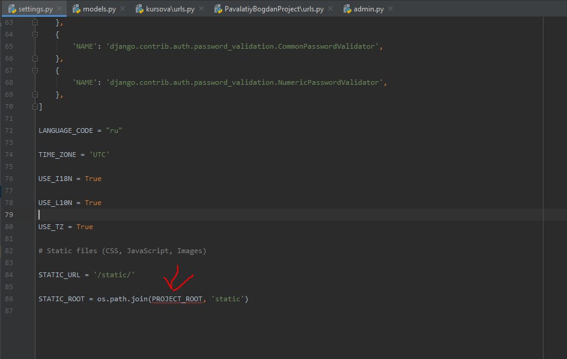
Task: Close the models.py tab
Action: click(123, 8)
